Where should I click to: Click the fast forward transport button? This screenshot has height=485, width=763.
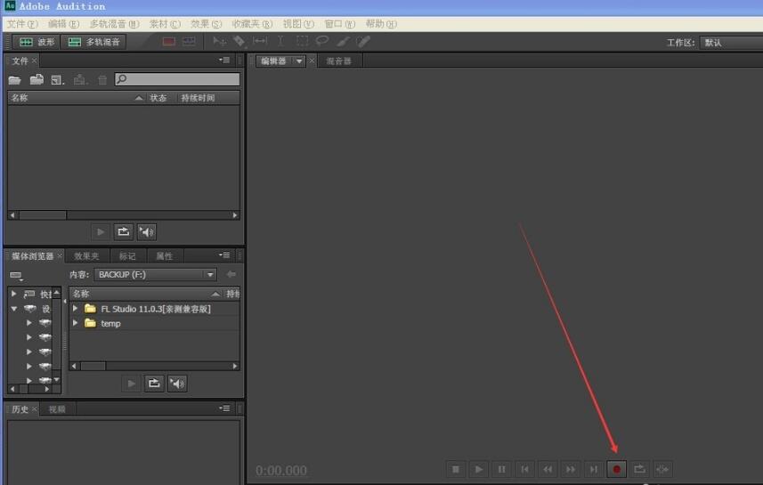coord(571,469)
